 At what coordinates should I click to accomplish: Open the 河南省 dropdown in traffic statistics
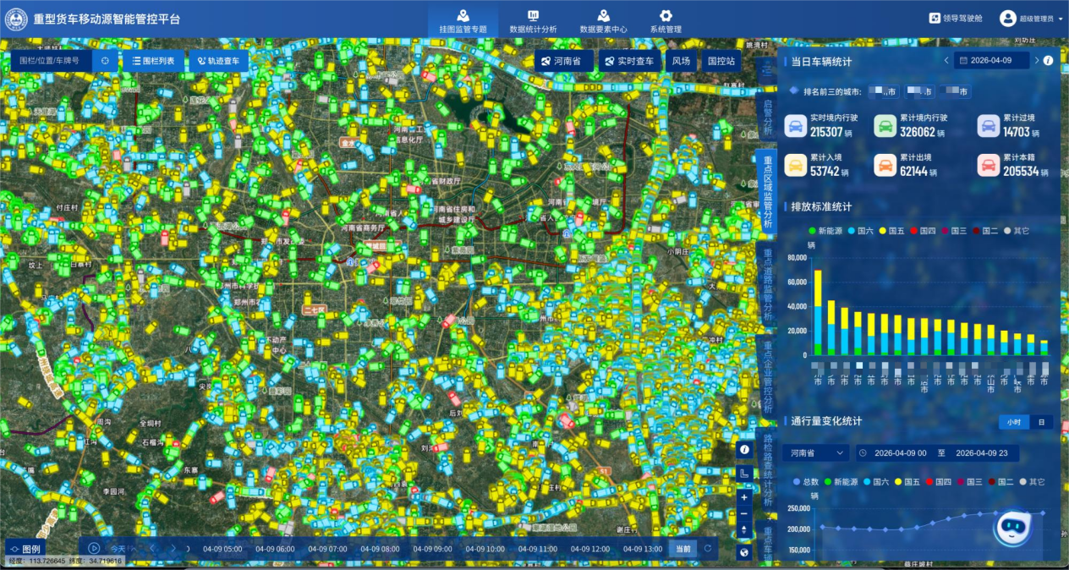[816, 453]
